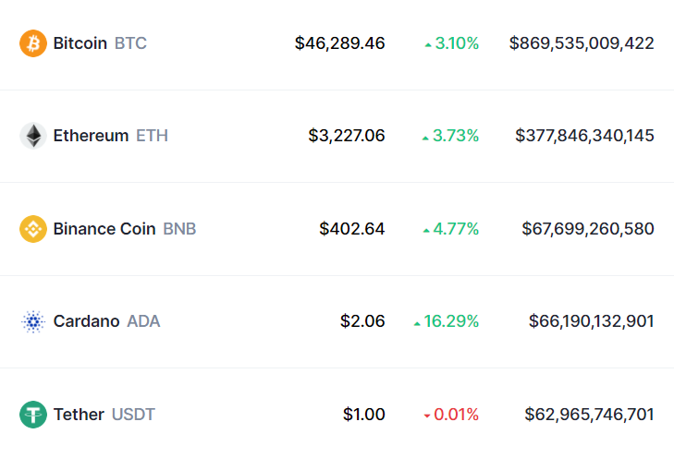Open the Ethereum coin name link

tap(91, 136)
